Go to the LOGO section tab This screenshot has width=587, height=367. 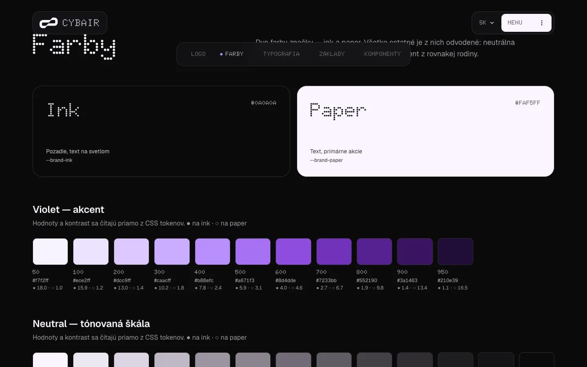pyautogui.click(x=198, y=54)
